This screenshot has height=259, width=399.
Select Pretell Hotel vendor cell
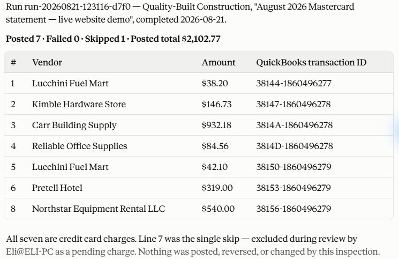coord(57,188)
